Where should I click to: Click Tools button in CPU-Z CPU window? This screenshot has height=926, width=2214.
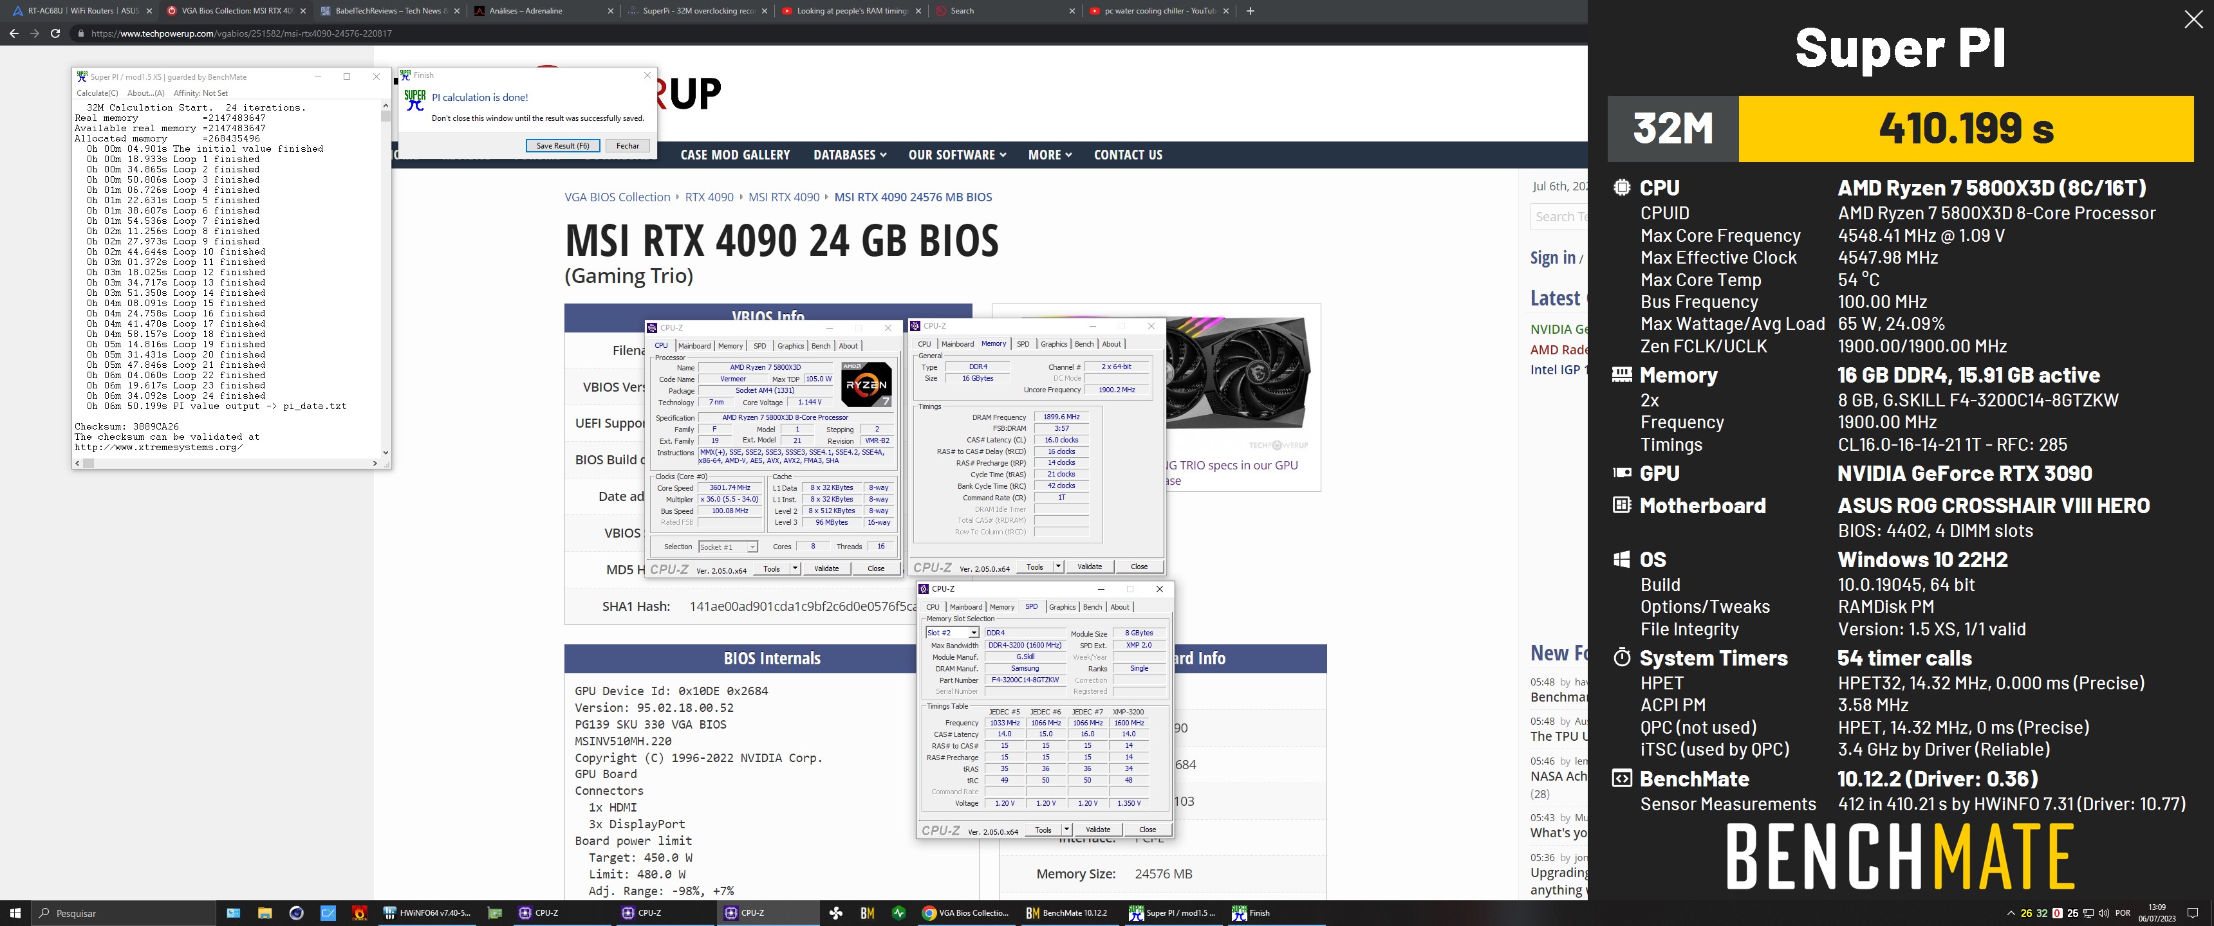(771, 568)
